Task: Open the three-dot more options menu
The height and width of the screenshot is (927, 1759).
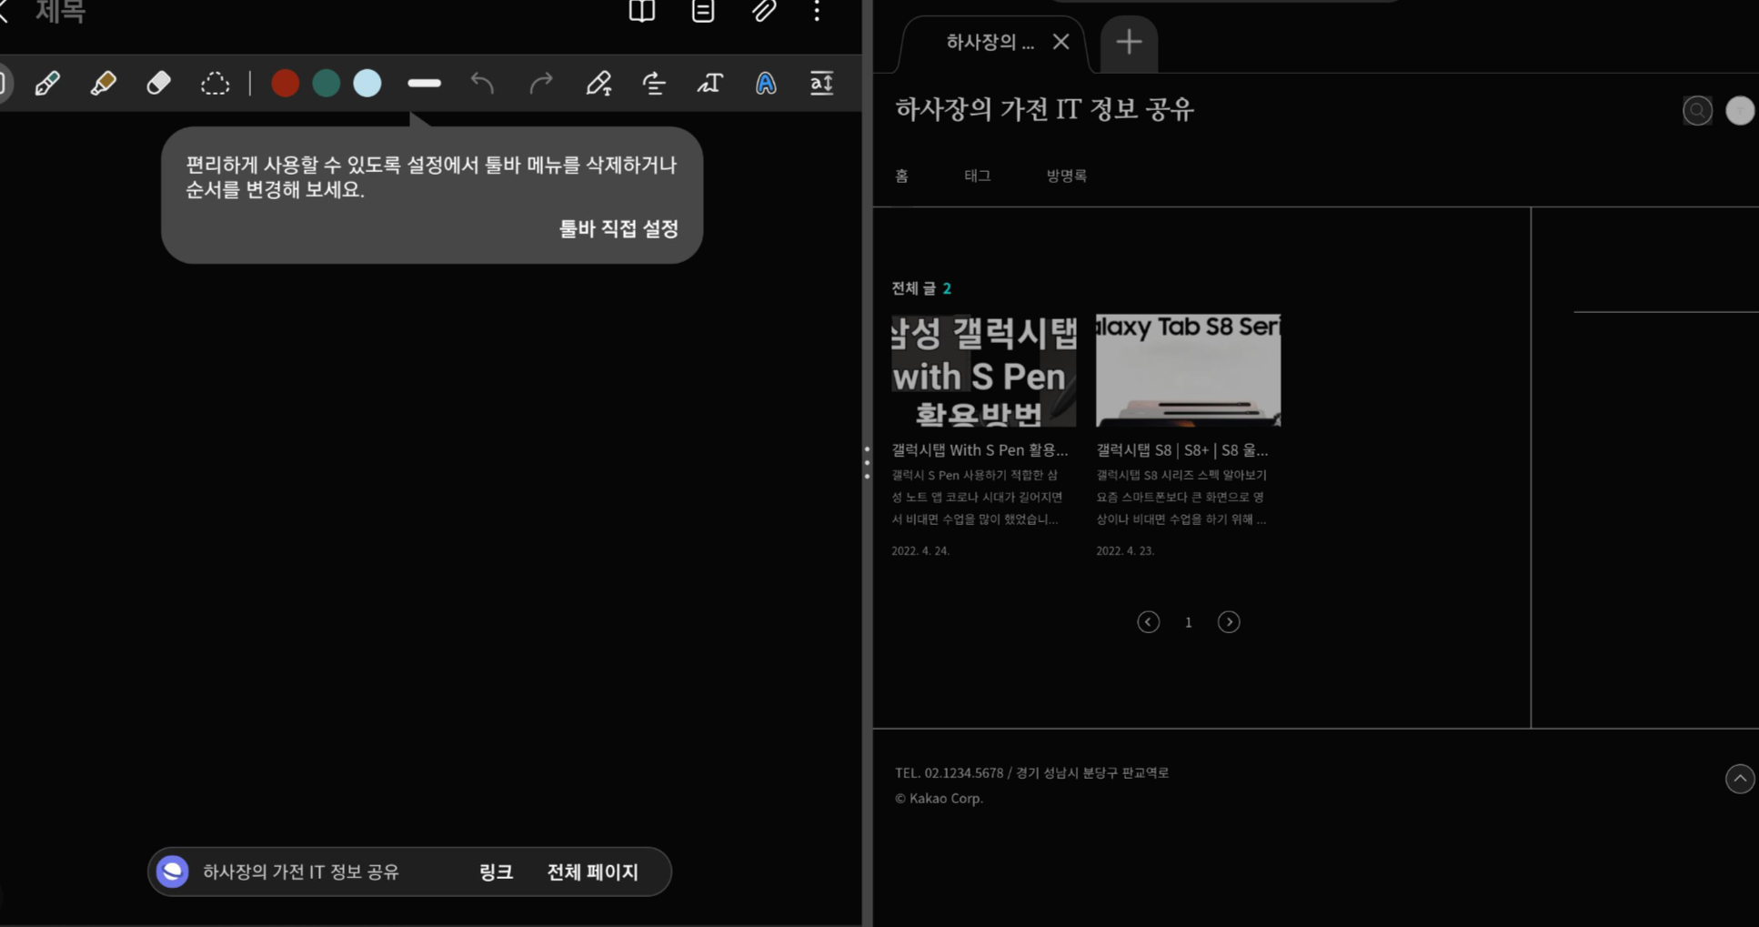Action: (x=817, y=11)
